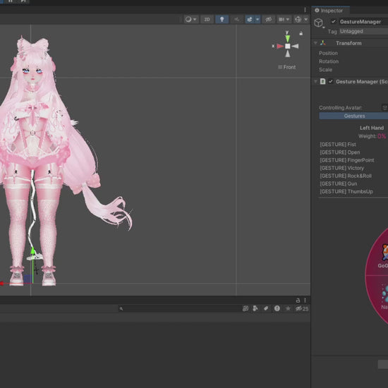Toggle scene effects (skybox/fx) button
This screenshot has width=388, height=388.
250,19
